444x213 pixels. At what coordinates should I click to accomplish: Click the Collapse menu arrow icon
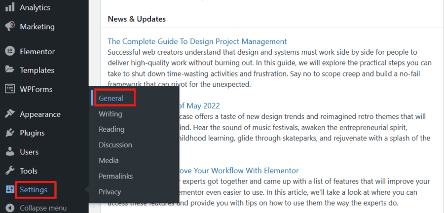[x=10, y=208]
